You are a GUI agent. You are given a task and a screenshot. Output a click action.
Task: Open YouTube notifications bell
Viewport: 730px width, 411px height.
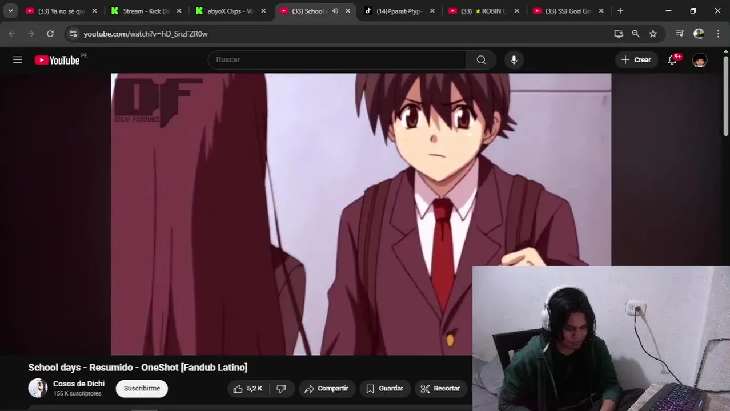pyautogui.click(x=672, y=60)
